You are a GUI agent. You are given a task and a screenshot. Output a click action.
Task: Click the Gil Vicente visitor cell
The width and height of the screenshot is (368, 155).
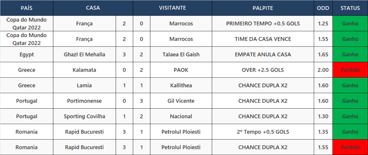point(181,101)
